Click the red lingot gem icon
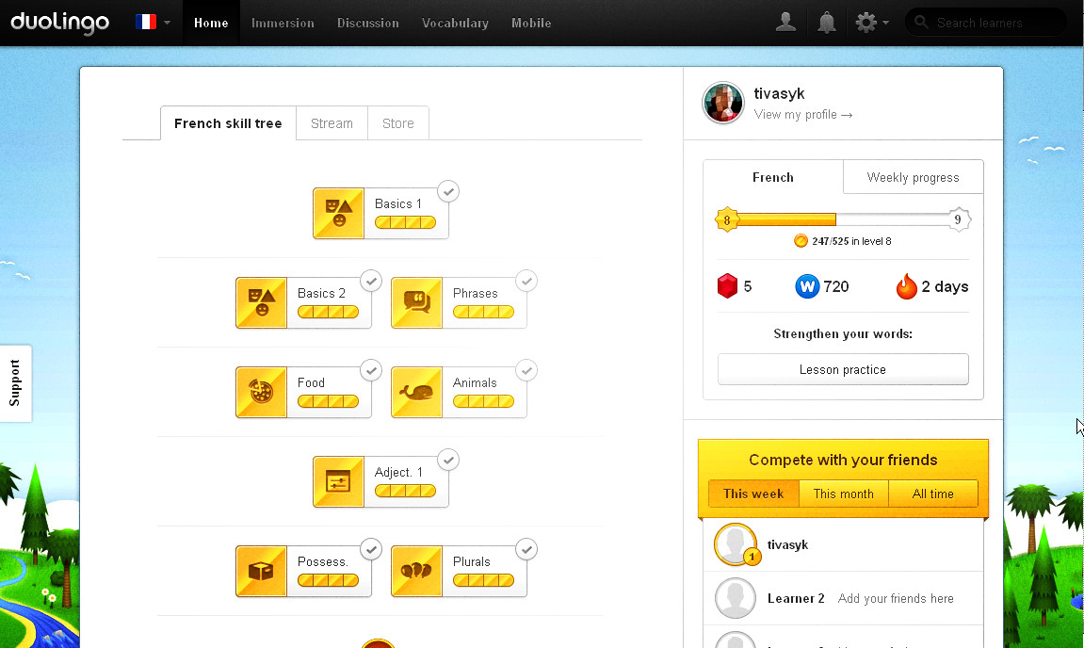Screen dimensions: 1084x648 click(x=727, y=285)
